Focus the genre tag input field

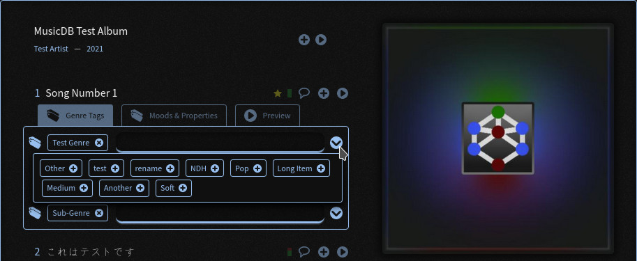click(x=220, y=142)
